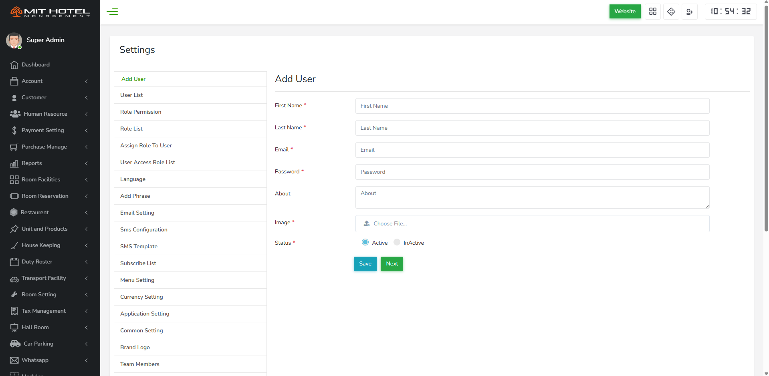Viewport: 769px width, 376px height.
Task: Click the green Next button
Action: pos(392,263)
